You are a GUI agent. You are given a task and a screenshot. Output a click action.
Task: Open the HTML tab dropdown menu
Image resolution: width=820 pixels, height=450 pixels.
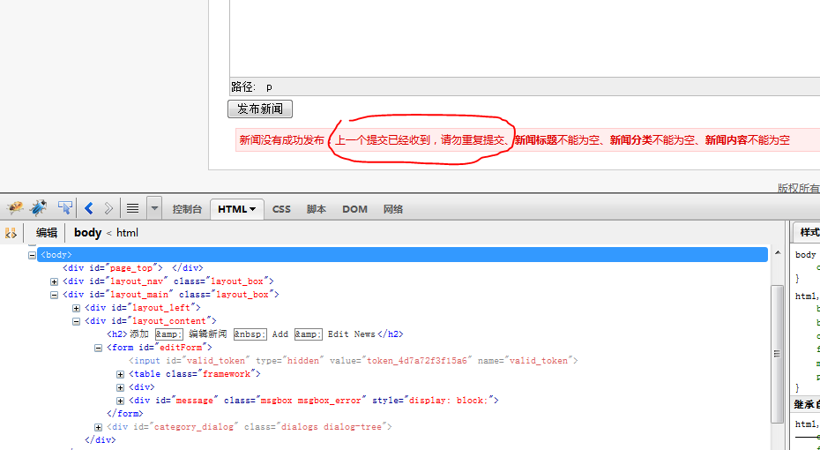click(x=253, y=209)
